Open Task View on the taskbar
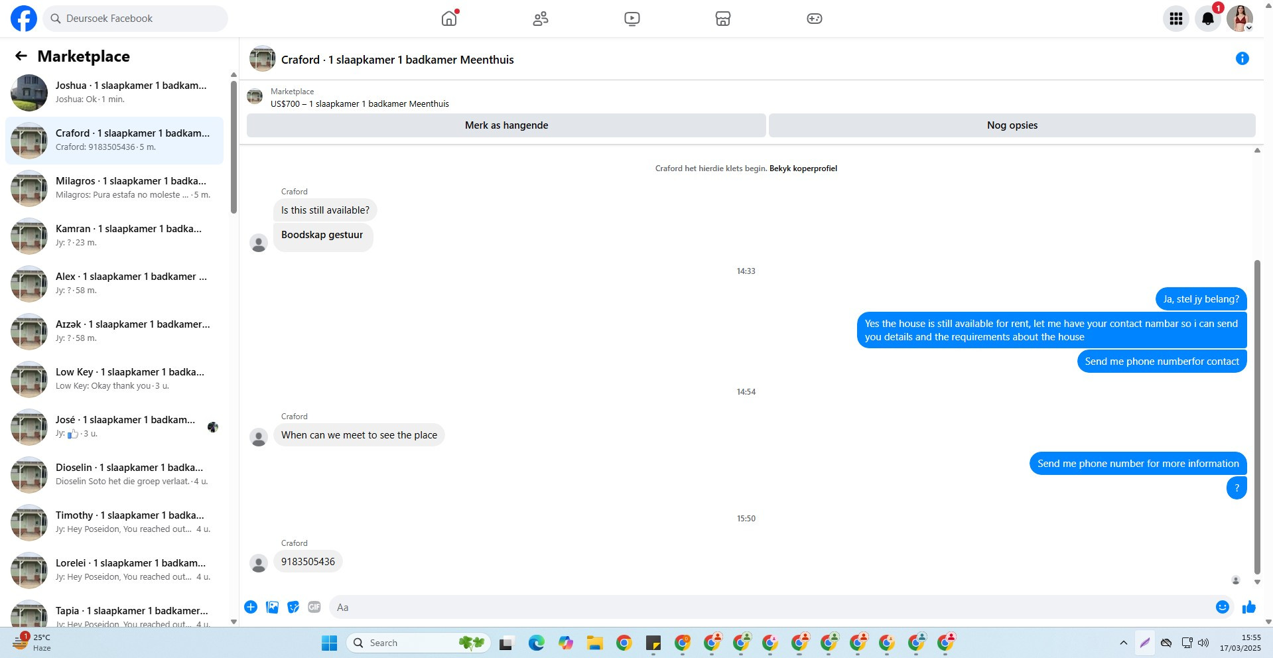The height and width of the screenshot is (658, 1273). click(507, 643)
